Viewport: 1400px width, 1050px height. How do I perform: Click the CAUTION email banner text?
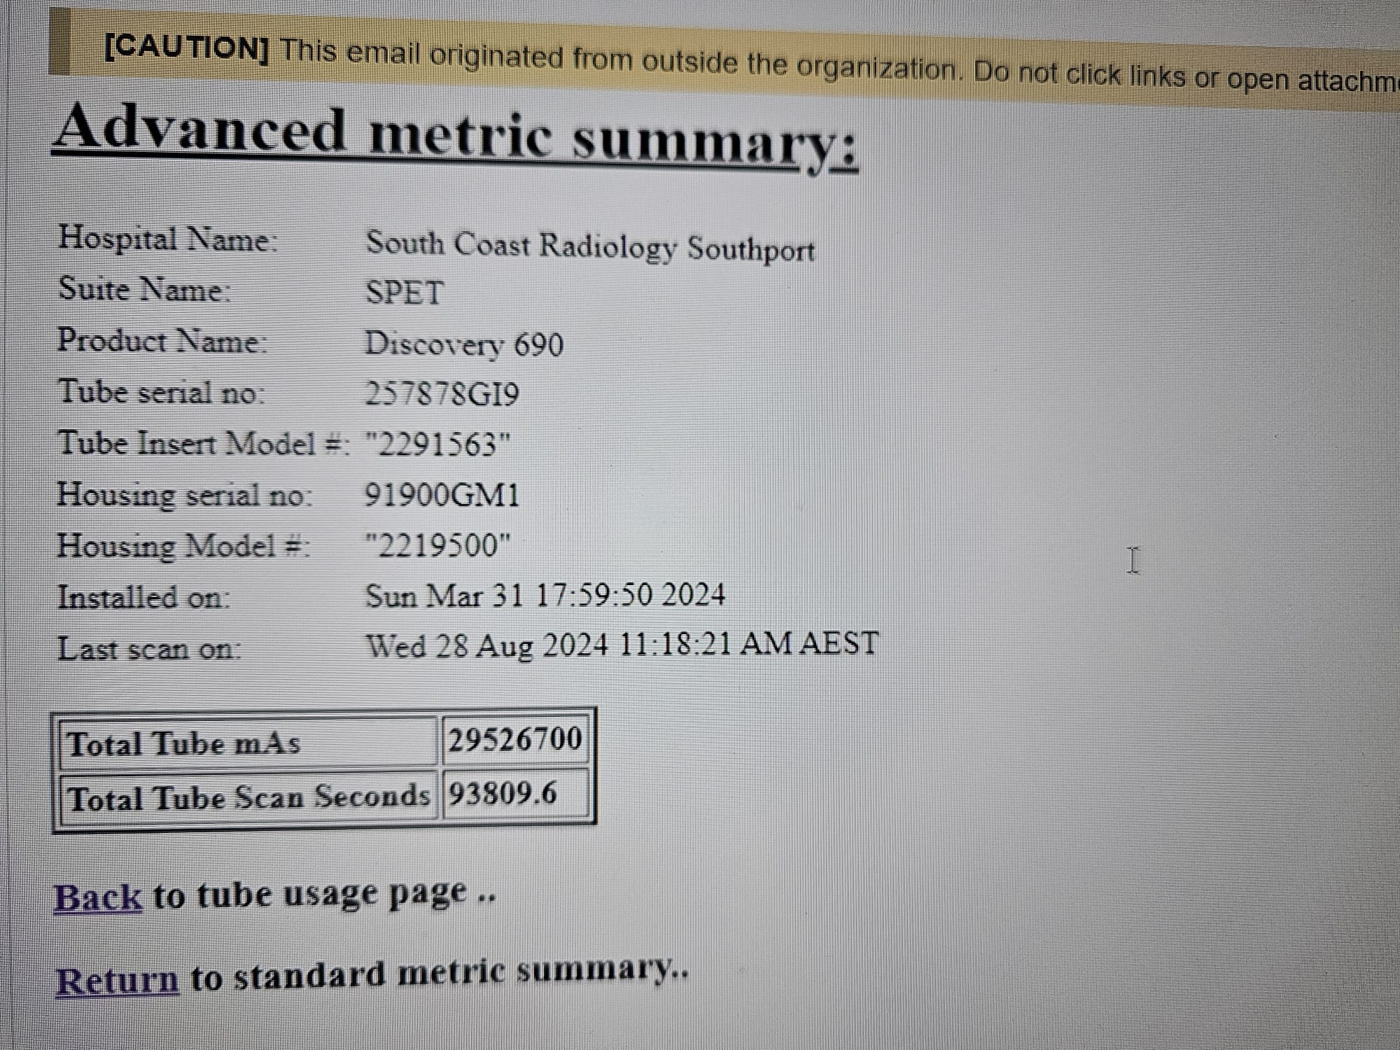coord(751,64)
